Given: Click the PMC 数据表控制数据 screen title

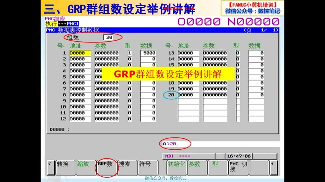Looking at the screenshot, I should tap(73, 30).
